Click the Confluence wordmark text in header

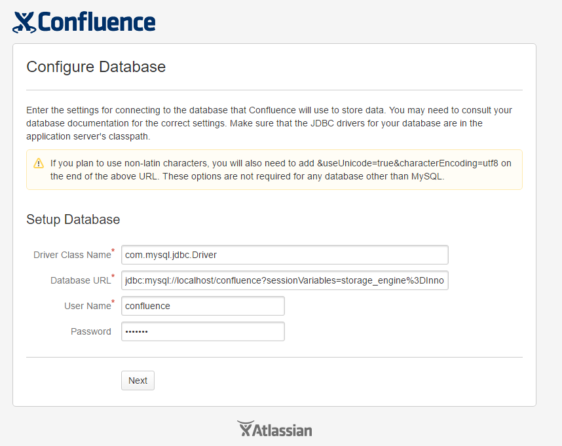coord(96,22)
